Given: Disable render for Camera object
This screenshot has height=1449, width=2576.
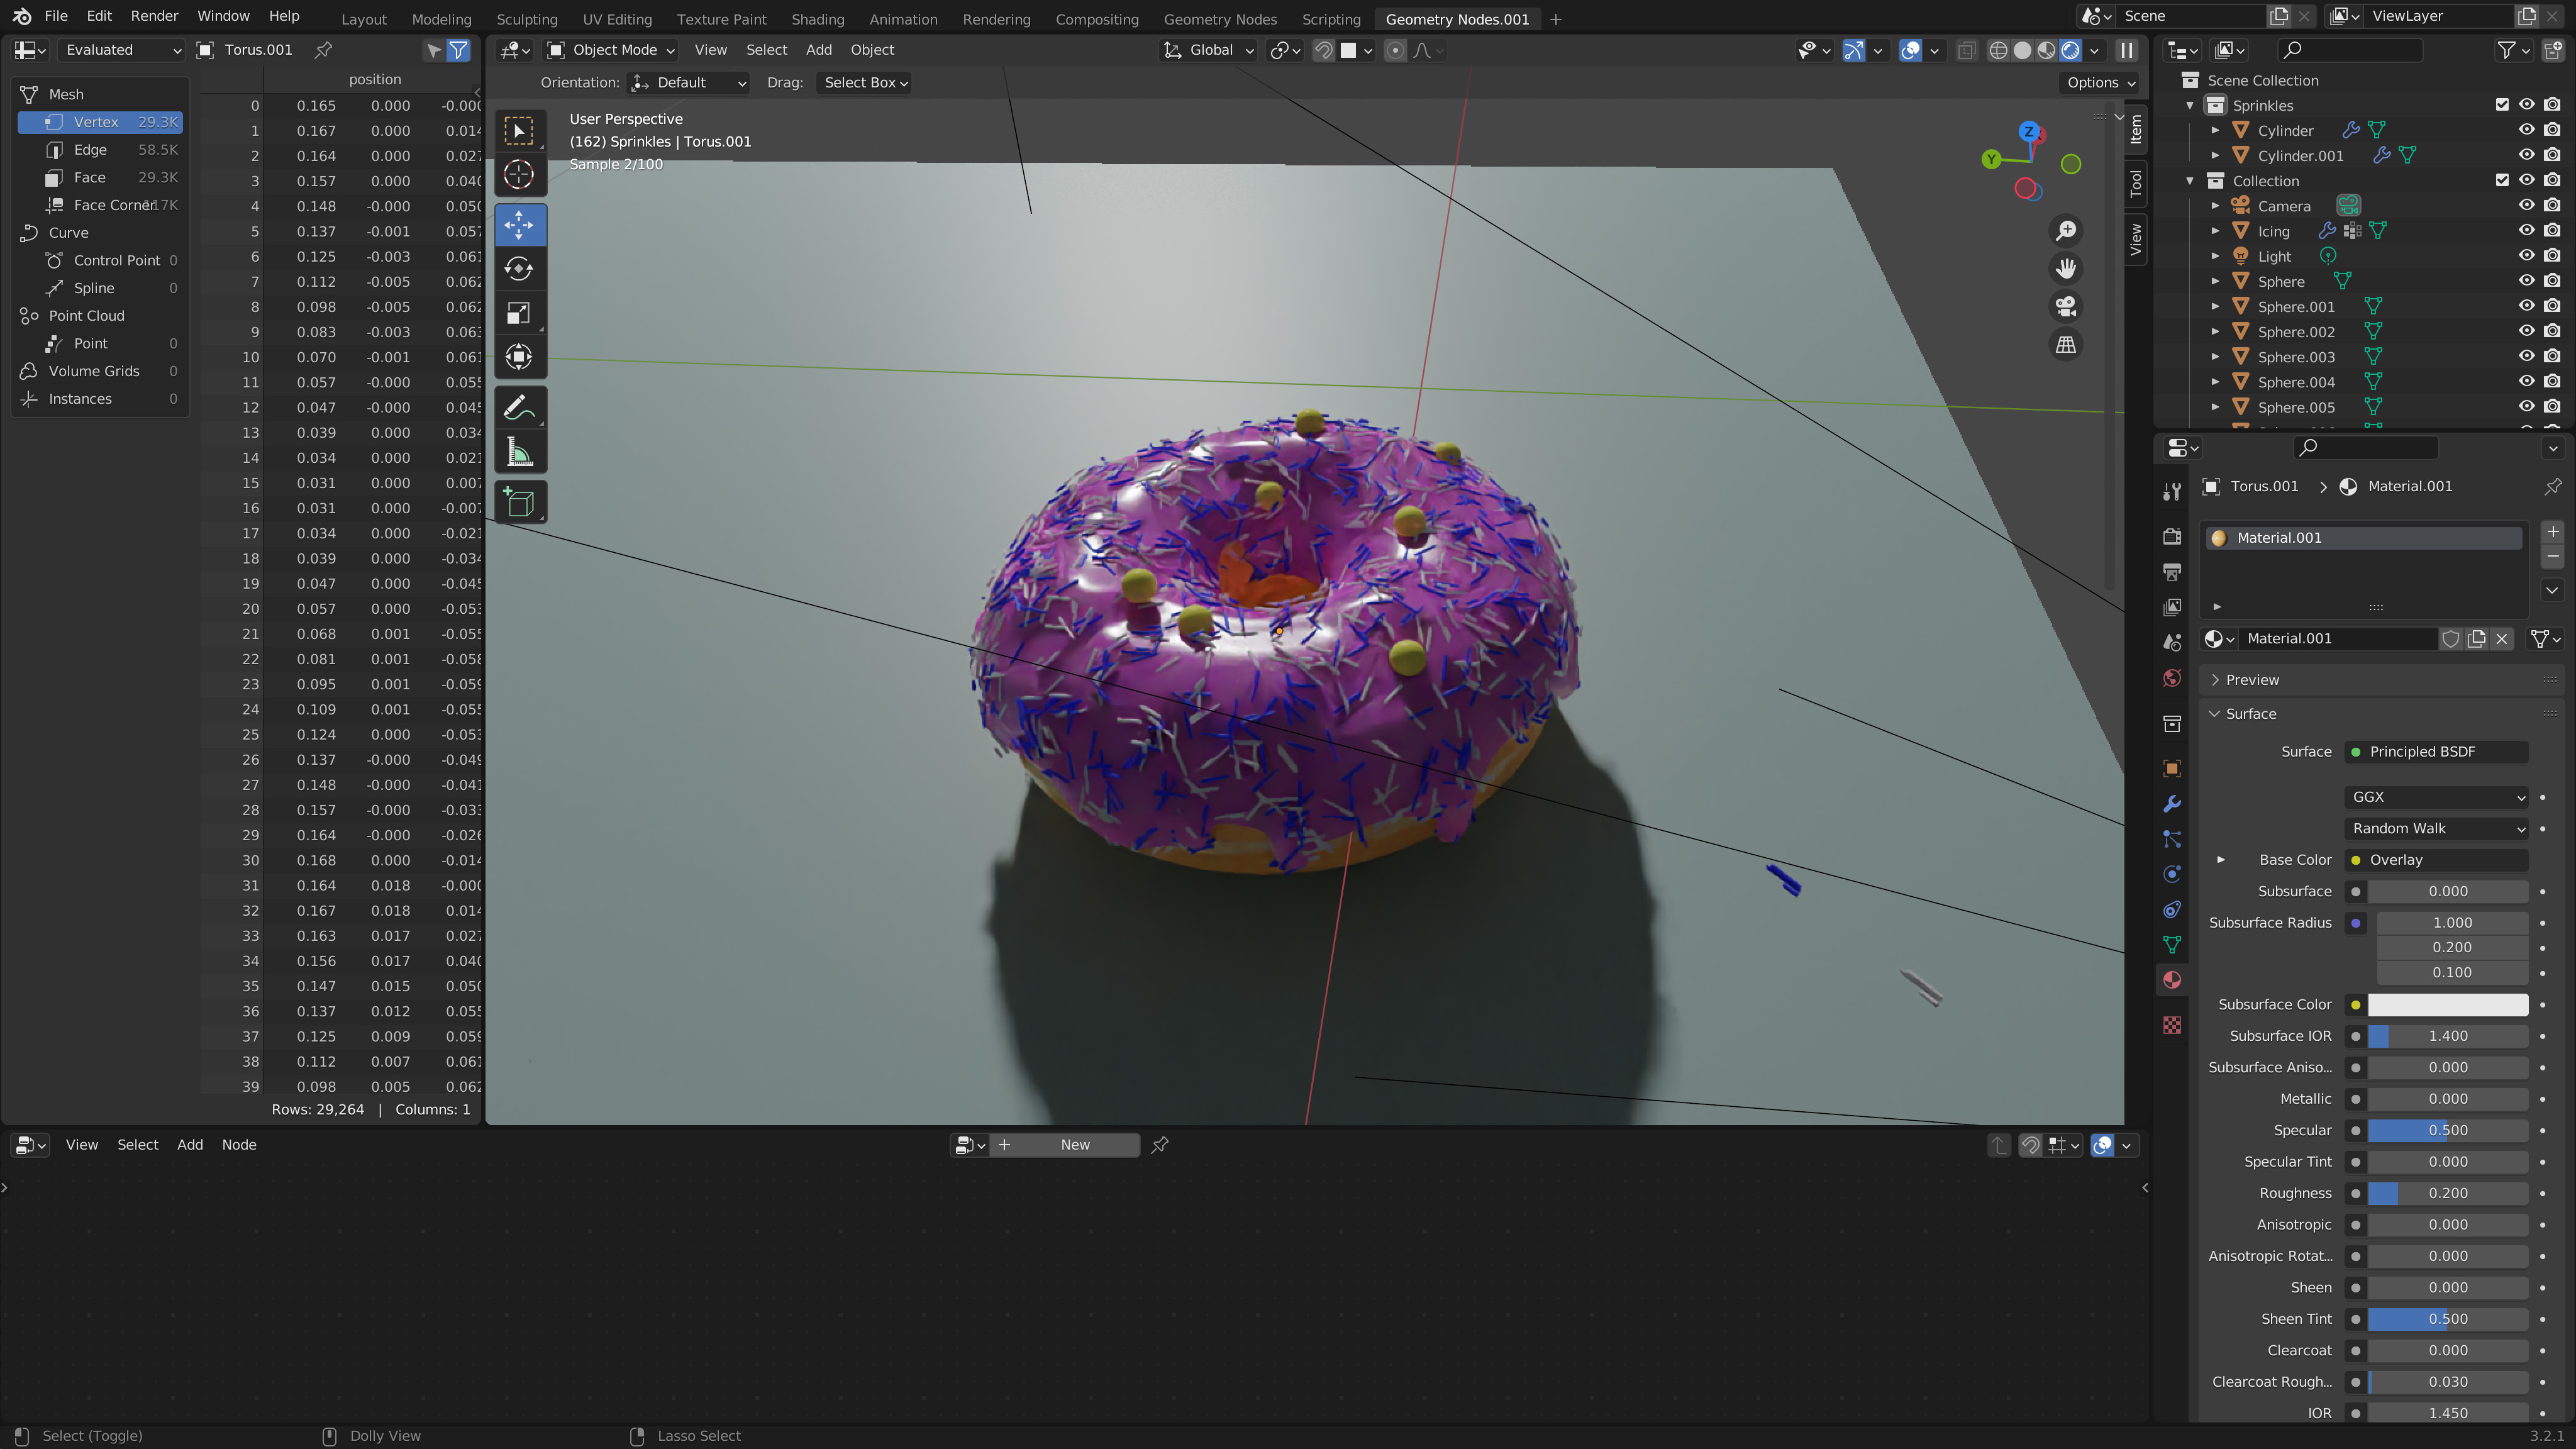Looking at the screenshot, I should [2552, 206].
